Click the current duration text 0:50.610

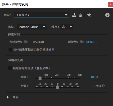coord(38,42)
